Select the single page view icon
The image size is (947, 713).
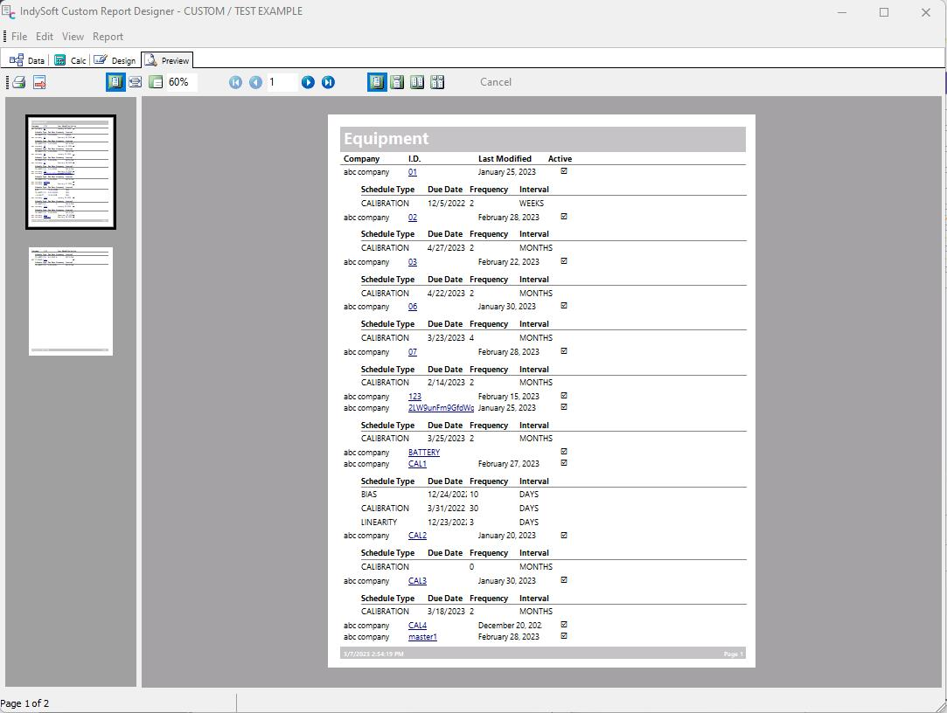[377, 82]
